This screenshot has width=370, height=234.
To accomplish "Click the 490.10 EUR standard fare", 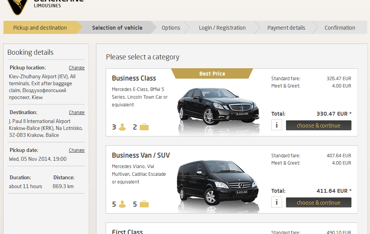I will pyautogui.click(x=339, y=232).
